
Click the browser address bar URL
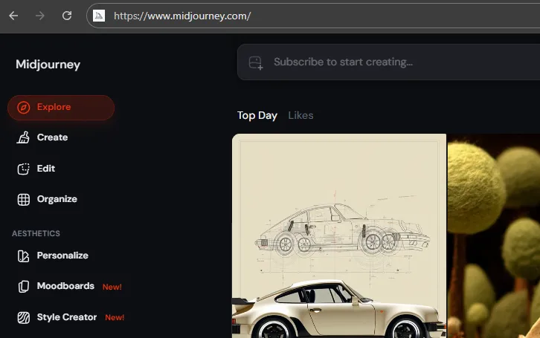(x=182, y=16)
